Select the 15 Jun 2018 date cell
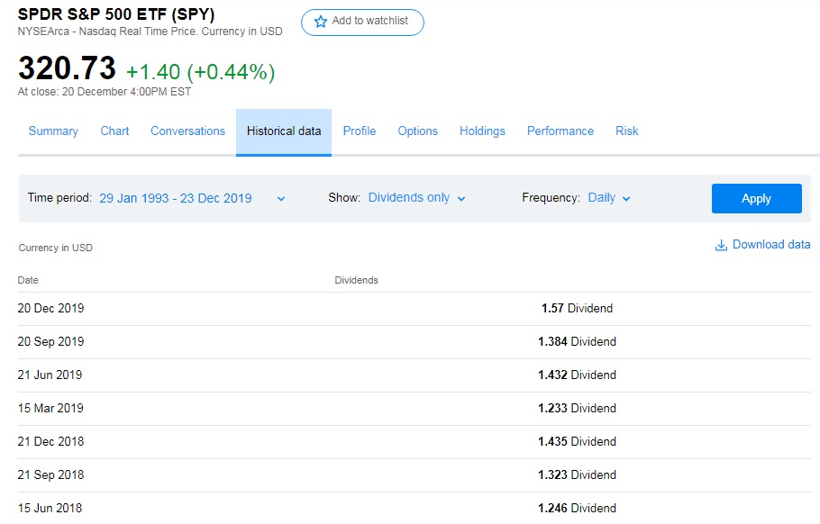 click(50, 508)
